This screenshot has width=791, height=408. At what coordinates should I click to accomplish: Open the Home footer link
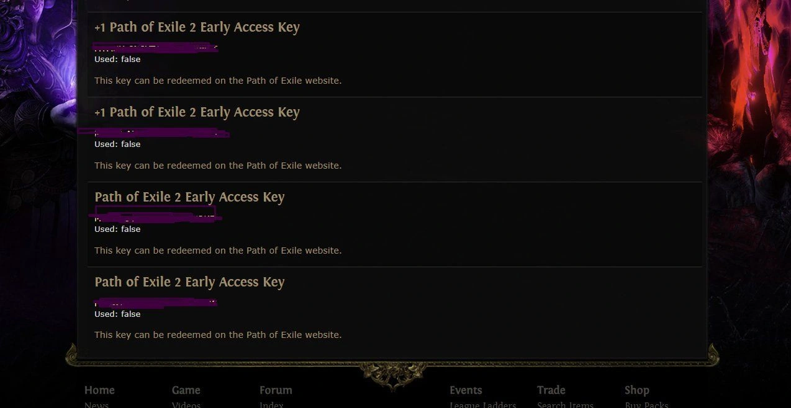(99, 390)
